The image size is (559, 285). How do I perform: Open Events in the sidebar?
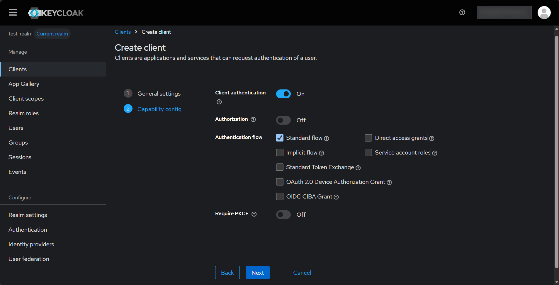pyautogui.click(x=53, y=172)
